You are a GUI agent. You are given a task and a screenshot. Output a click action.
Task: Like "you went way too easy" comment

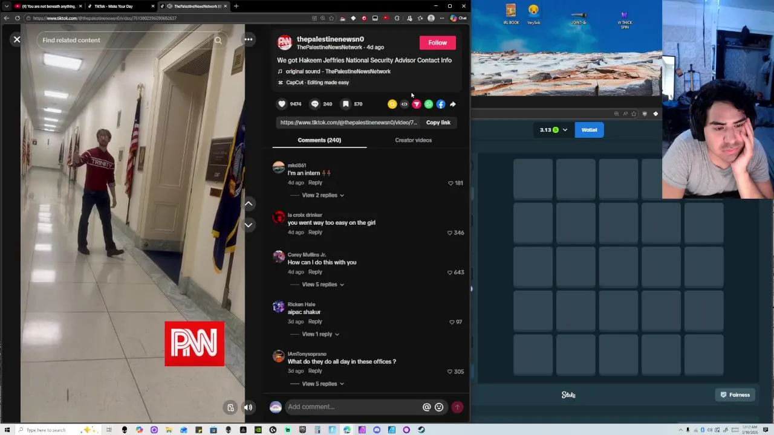(449, 233)
